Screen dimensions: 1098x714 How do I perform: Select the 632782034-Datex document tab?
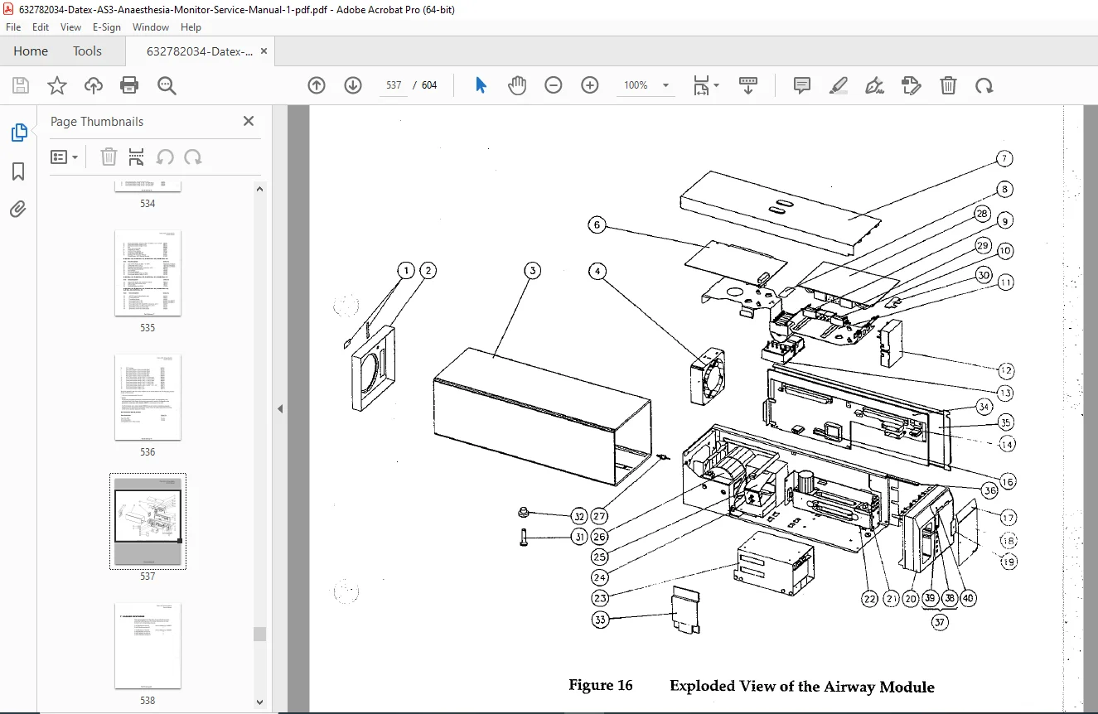coord(201,51)
